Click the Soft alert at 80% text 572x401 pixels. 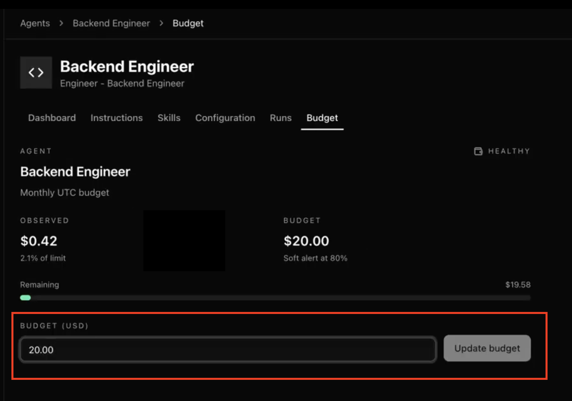tap(315, 258)
